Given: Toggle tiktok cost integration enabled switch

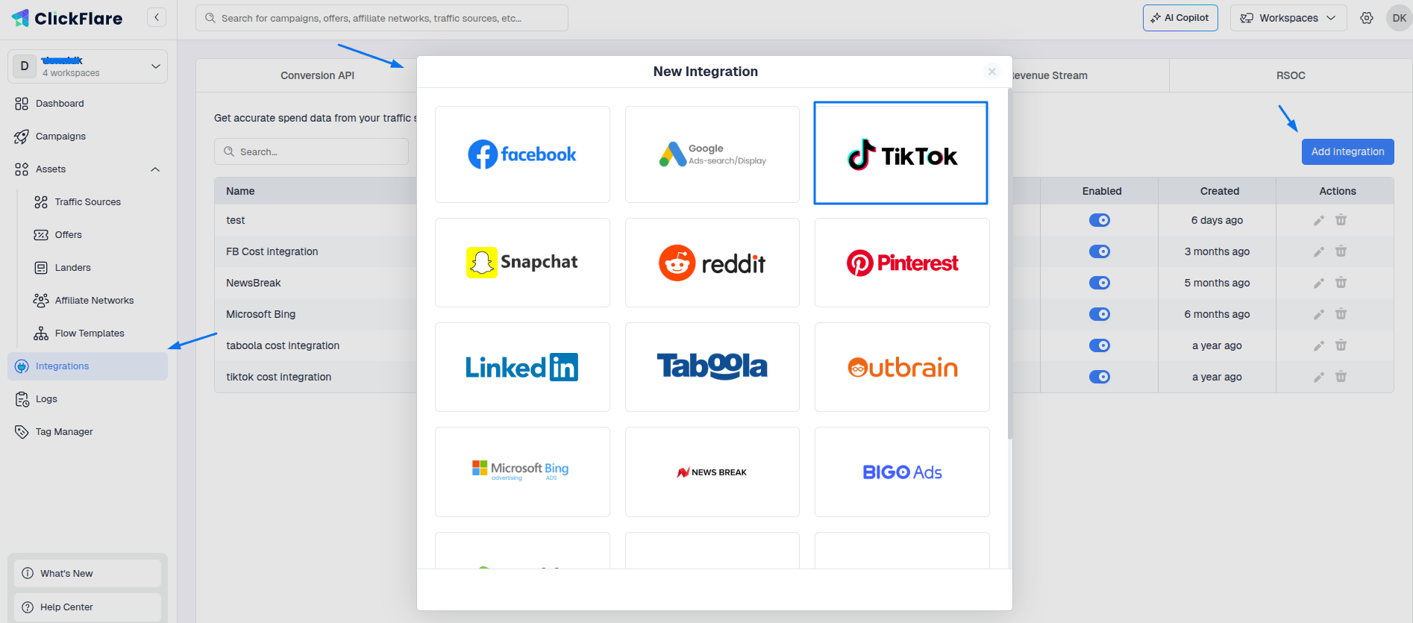Looking at the screenshot, I should 1100,377.
